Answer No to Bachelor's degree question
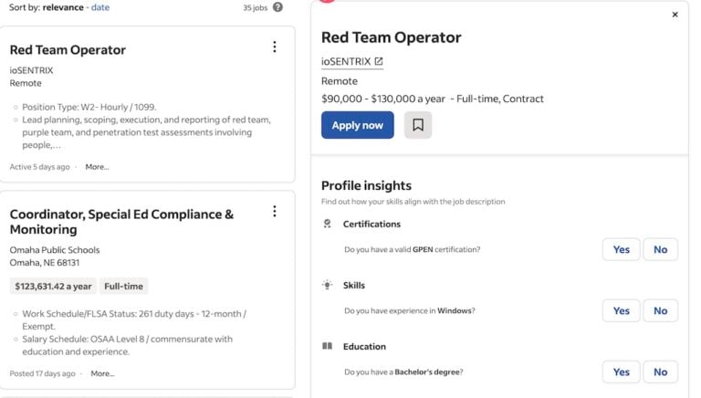 660,372
